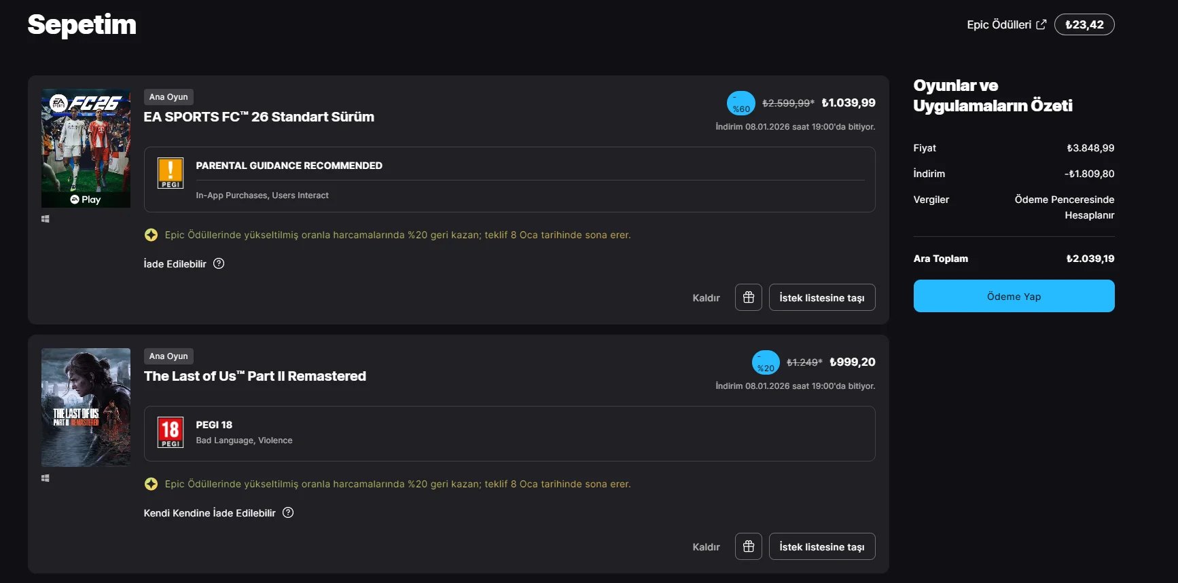Open Epic Ödülleri external link icon

click(1041, 24)
